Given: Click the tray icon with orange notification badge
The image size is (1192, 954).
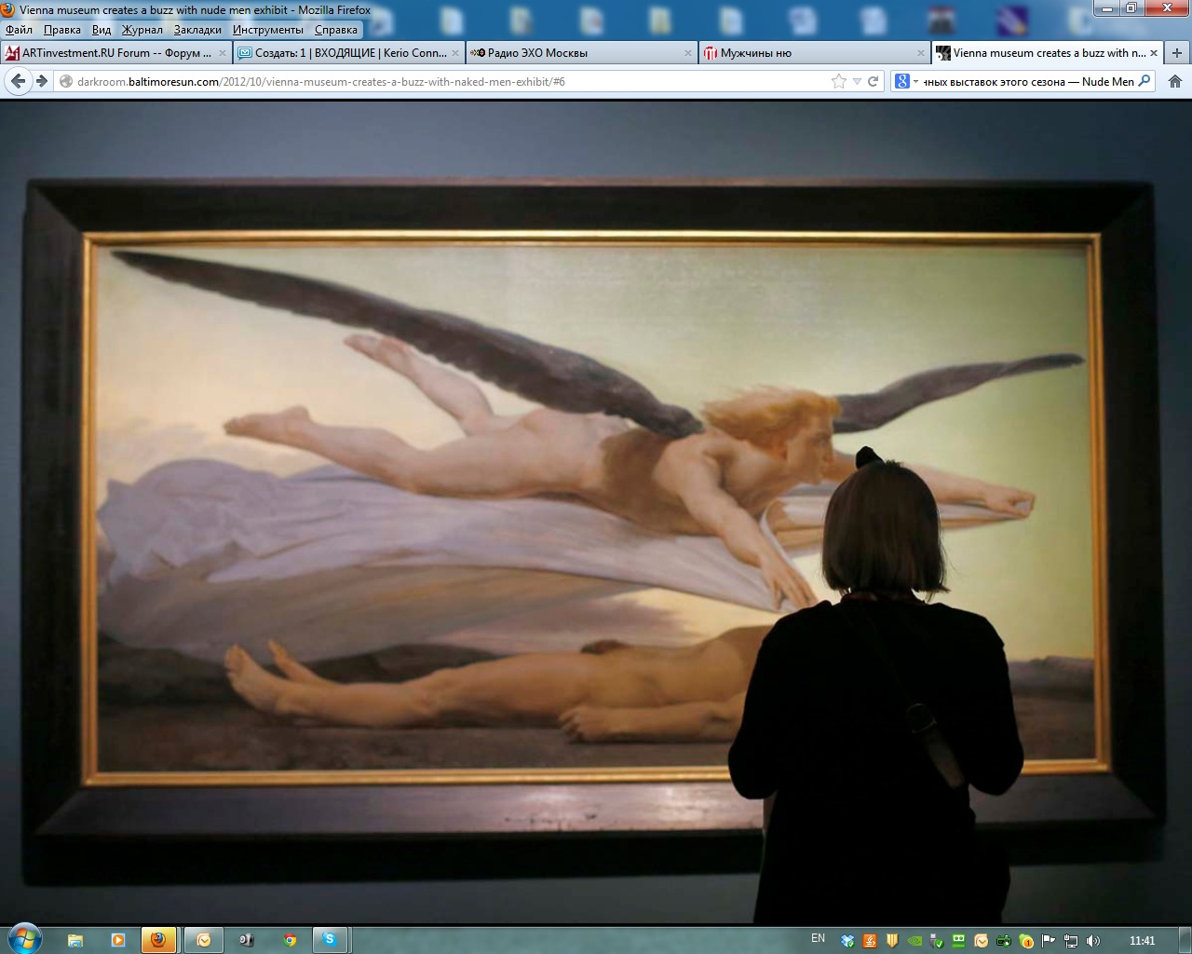Looking at the screenshot, I should click(1025, 941).
